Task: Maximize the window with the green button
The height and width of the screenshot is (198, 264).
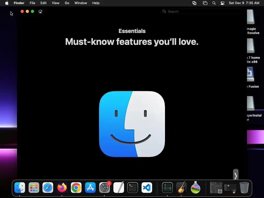Action: (32, 11)
